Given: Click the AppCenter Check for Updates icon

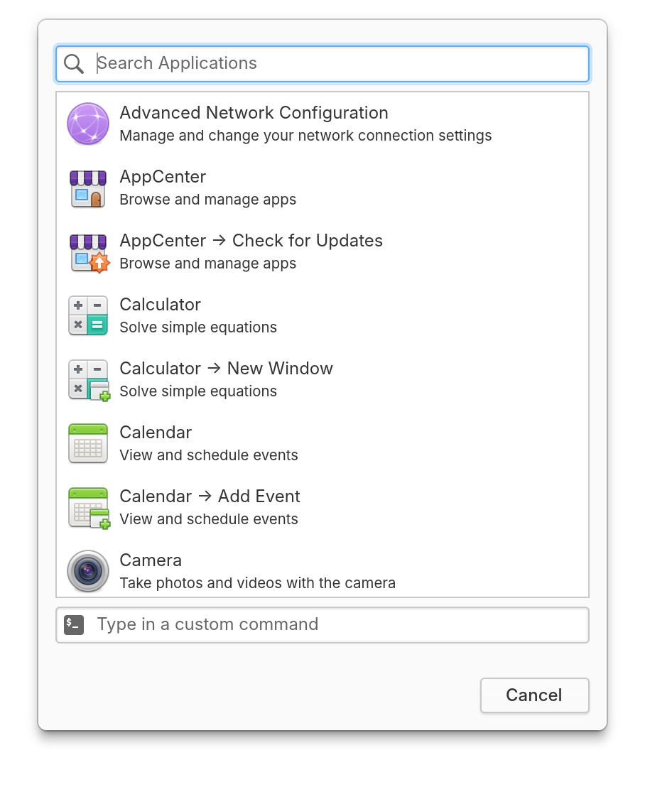Looking at the screenshot, I should tap(88, 252).
